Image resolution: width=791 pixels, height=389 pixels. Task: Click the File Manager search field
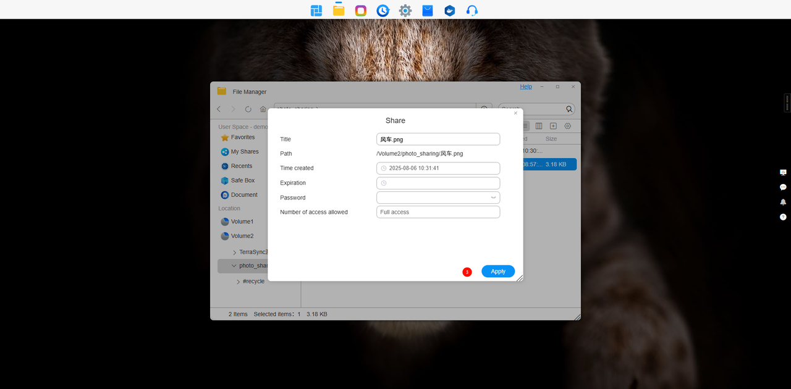(536, 109)
